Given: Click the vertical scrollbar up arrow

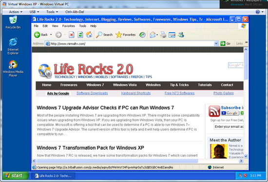Looking at the screenshot, I should 246,50.
